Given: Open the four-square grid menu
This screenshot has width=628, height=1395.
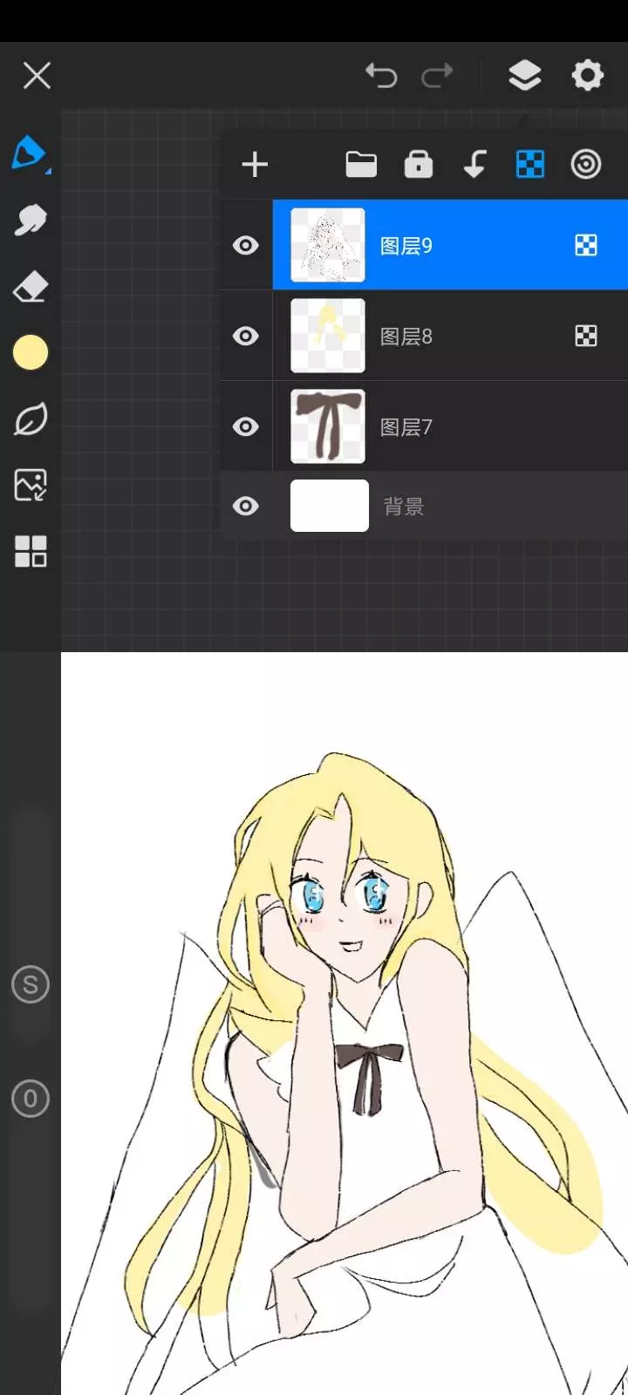Looking at the screenshot, I should tap(31, 551).
